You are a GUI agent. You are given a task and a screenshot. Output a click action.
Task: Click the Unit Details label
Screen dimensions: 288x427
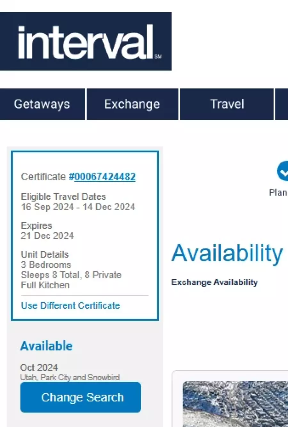(45, 255)
